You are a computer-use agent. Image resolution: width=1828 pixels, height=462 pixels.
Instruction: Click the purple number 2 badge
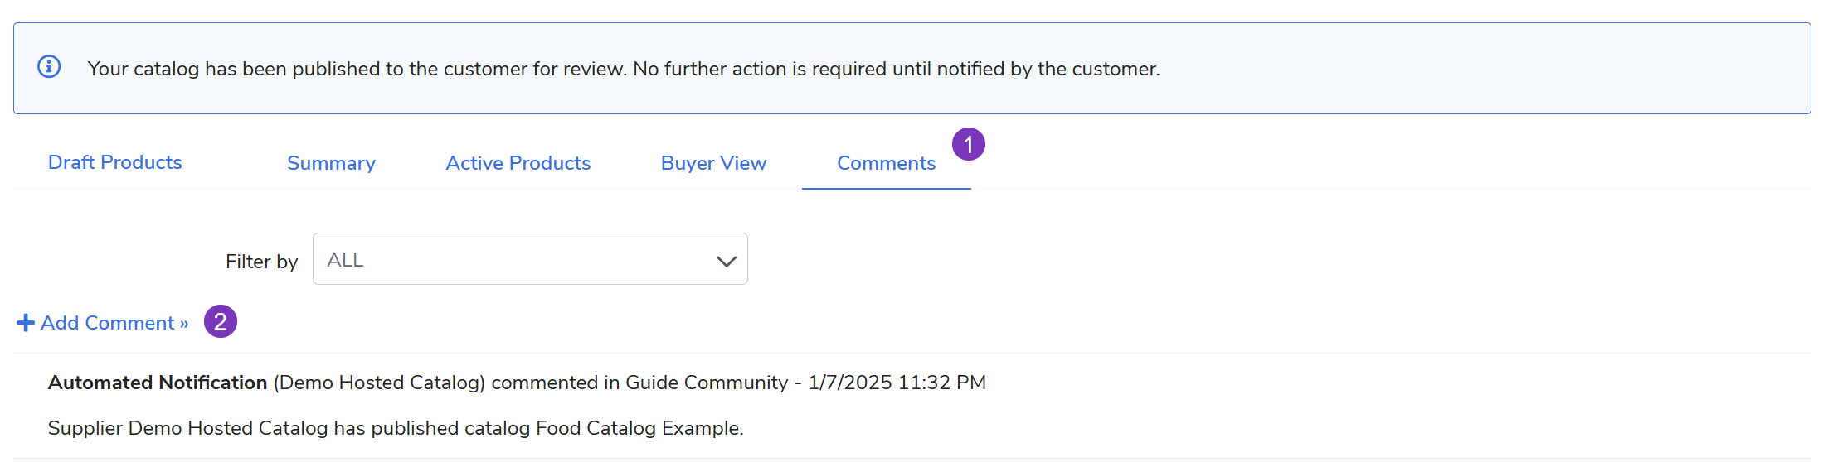(x=221, y=321)
